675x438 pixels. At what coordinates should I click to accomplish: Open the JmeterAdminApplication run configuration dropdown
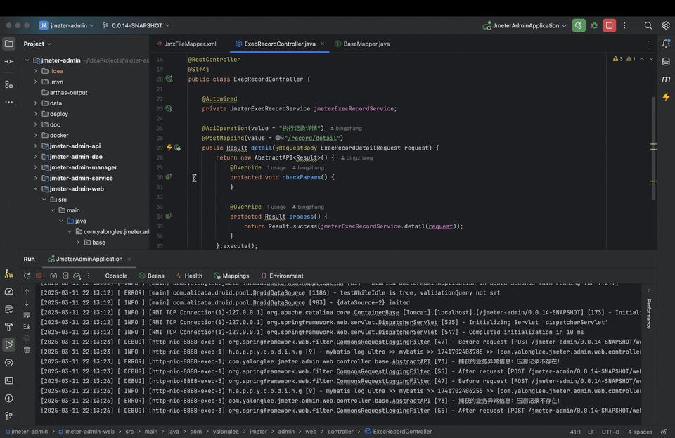525,25
